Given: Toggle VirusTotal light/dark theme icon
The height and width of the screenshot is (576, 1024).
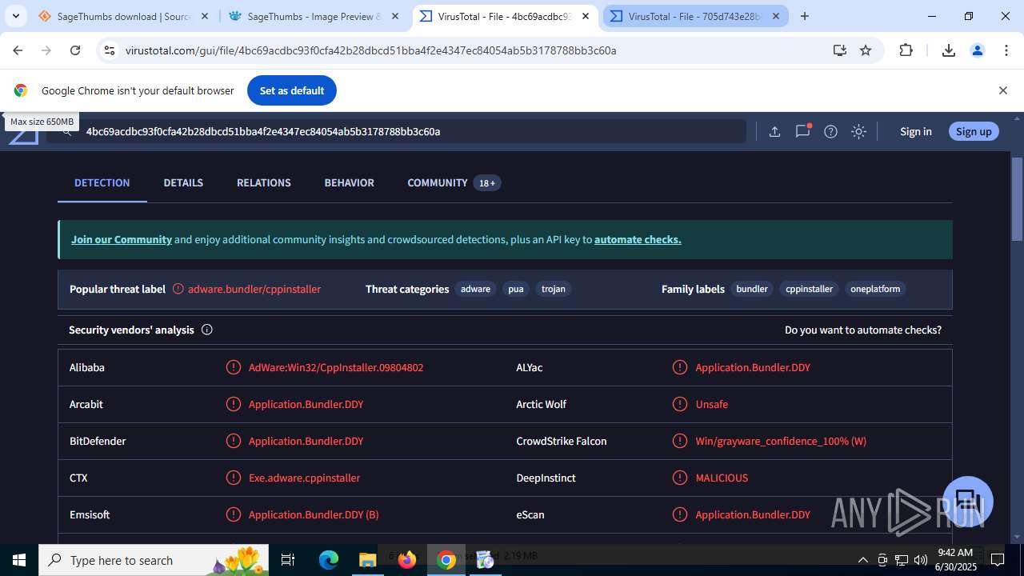Looking at the screenshot, I should tap(858, 131).
